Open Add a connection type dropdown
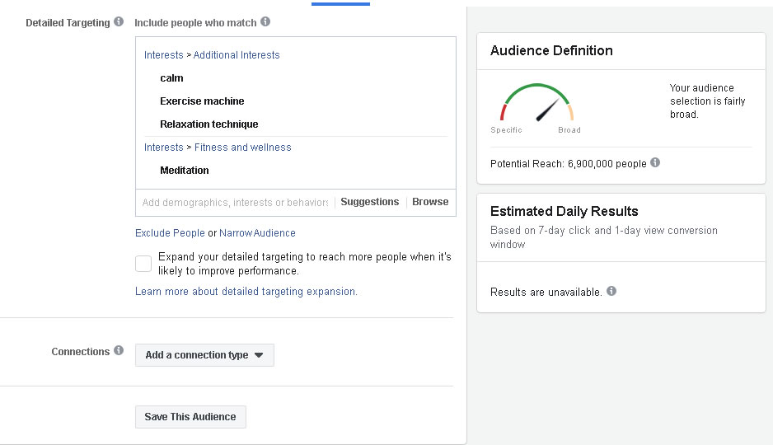This screenshot has height=445, width=773. [204, 355]
